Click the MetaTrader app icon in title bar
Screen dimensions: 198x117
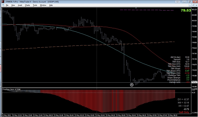pos(3,2)
